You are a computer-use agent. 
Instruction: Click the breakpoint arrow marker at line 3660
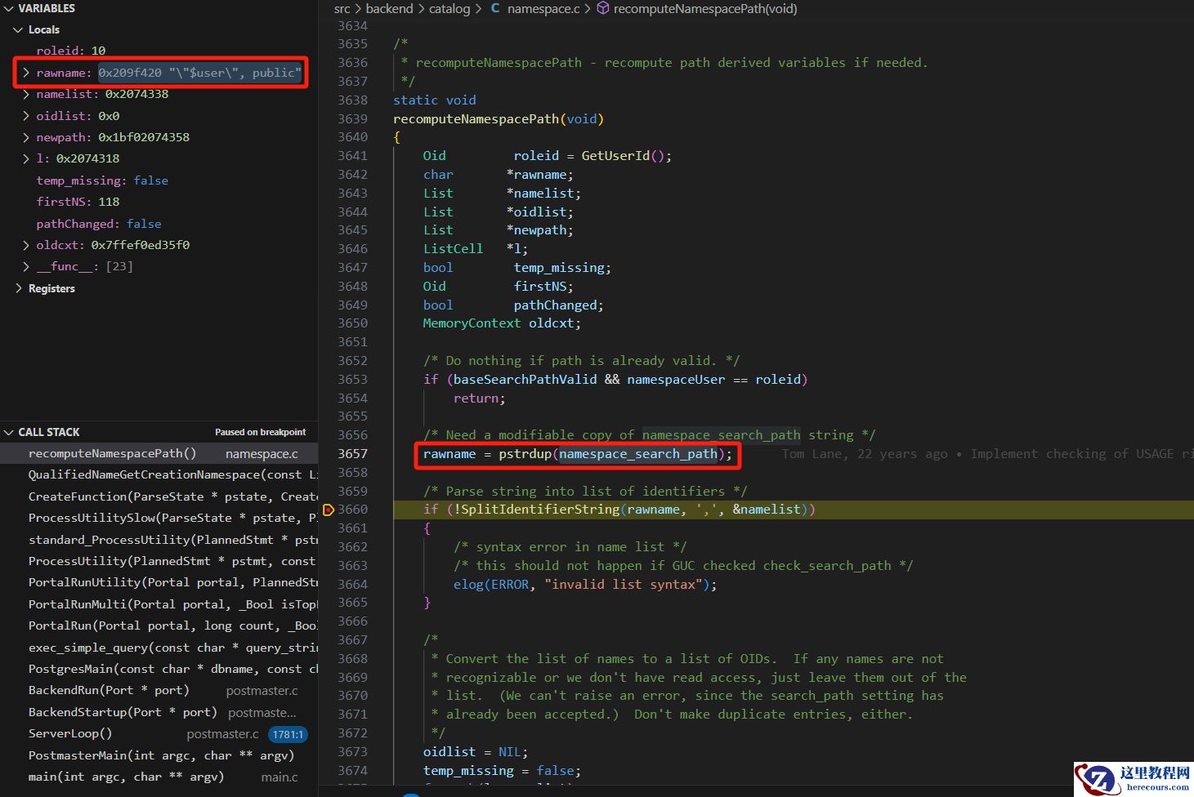(329, 510)
